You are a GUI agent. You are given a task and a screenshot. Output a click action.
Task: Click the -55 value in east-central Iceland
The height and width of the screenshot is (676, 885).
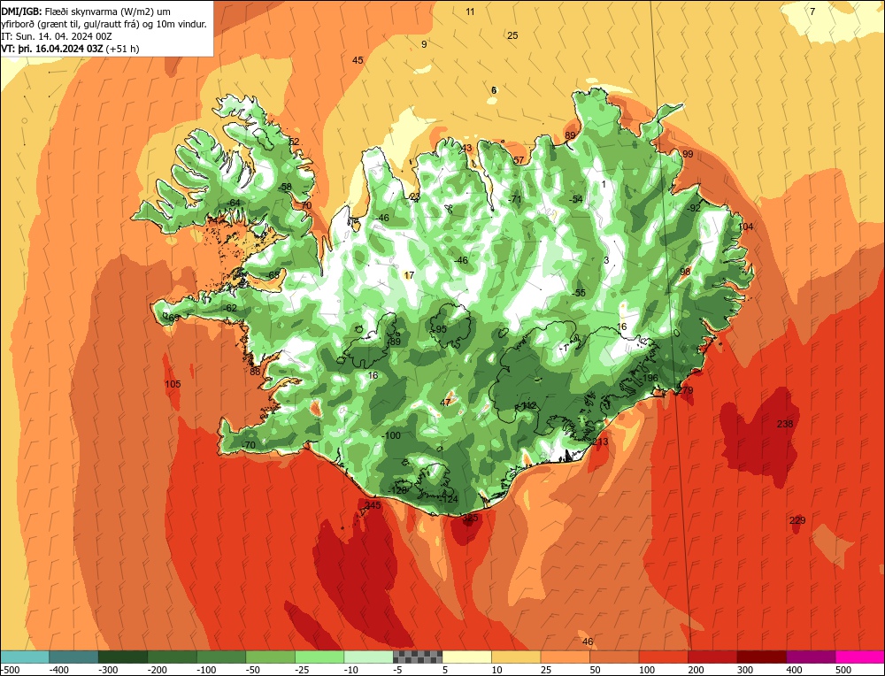[x=578, y=293]
